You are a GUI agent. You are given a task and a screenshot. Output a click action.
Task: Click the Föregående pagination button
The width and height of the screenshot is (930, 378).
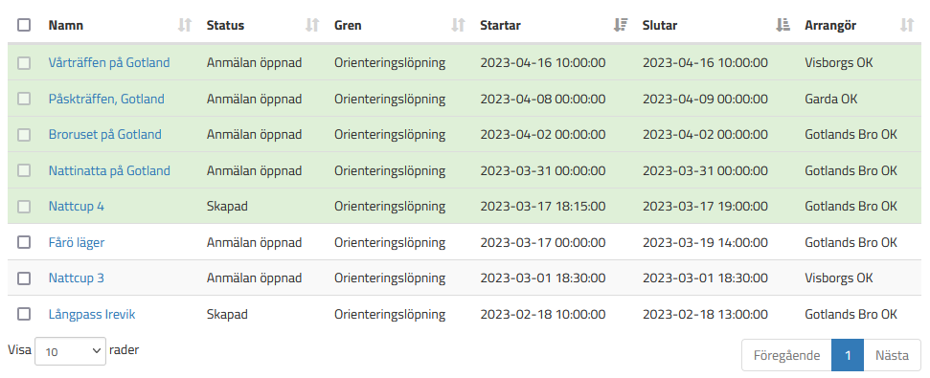point(786,355)
